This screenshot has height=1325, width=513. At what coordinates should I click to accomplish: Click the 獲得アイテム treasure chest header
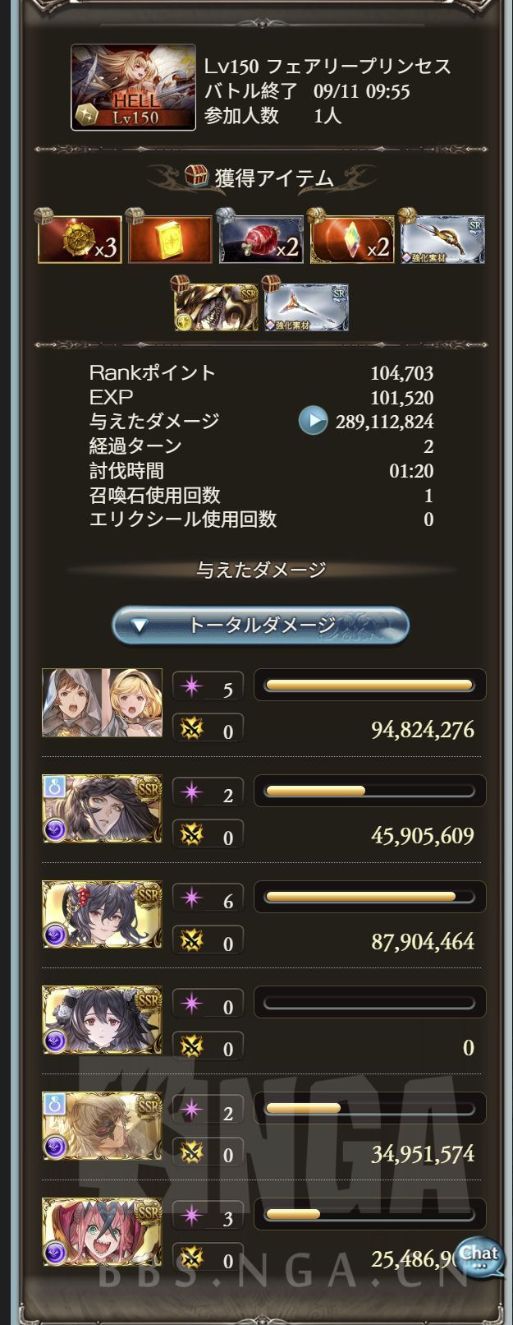[x=259, y=178]
